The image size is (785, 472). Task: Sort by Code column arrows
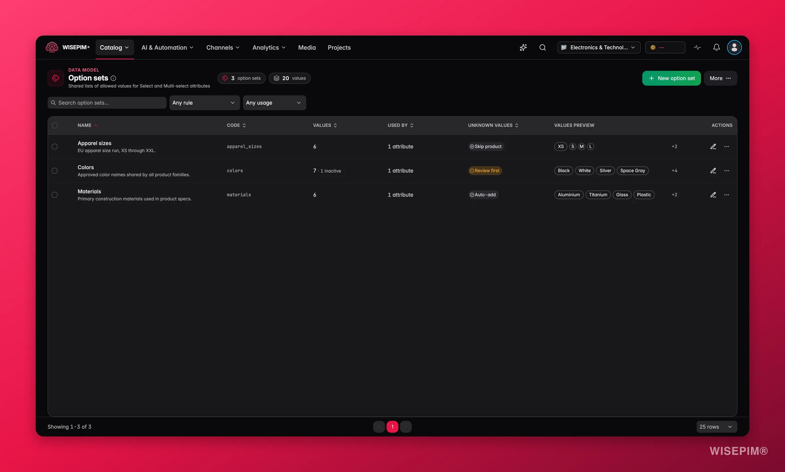(x=244, y=125)
